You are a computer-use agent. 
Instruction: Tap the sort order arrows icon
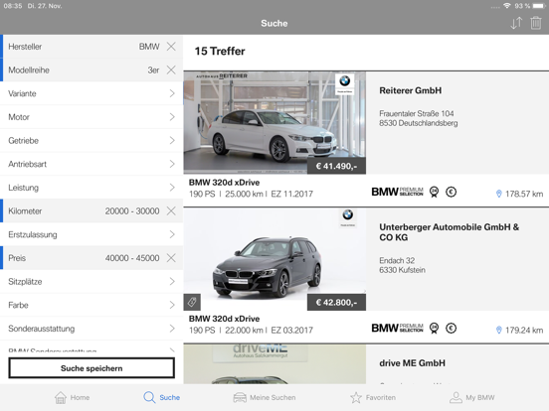tap(516, 23)
